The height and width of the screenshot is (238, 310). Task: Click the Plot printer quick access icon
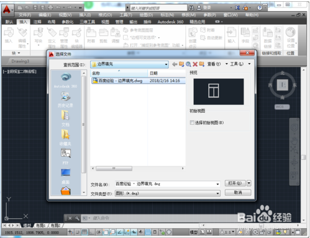tap(50, 8)
